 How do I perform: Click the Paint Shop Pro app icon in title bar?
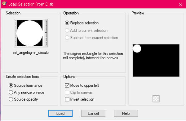pyautogui.click(x=4, y=4)
